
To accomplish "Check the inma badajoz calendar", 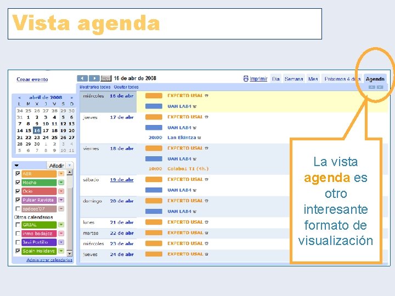I will click(18, 234).
